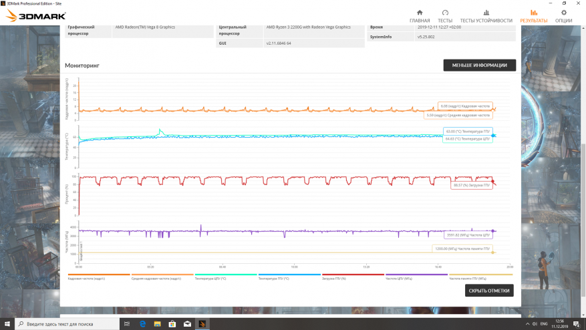Select the РЕЗУЛЬТАТЫ results tab
Viewport: 586px width, 330px height.
533,17
